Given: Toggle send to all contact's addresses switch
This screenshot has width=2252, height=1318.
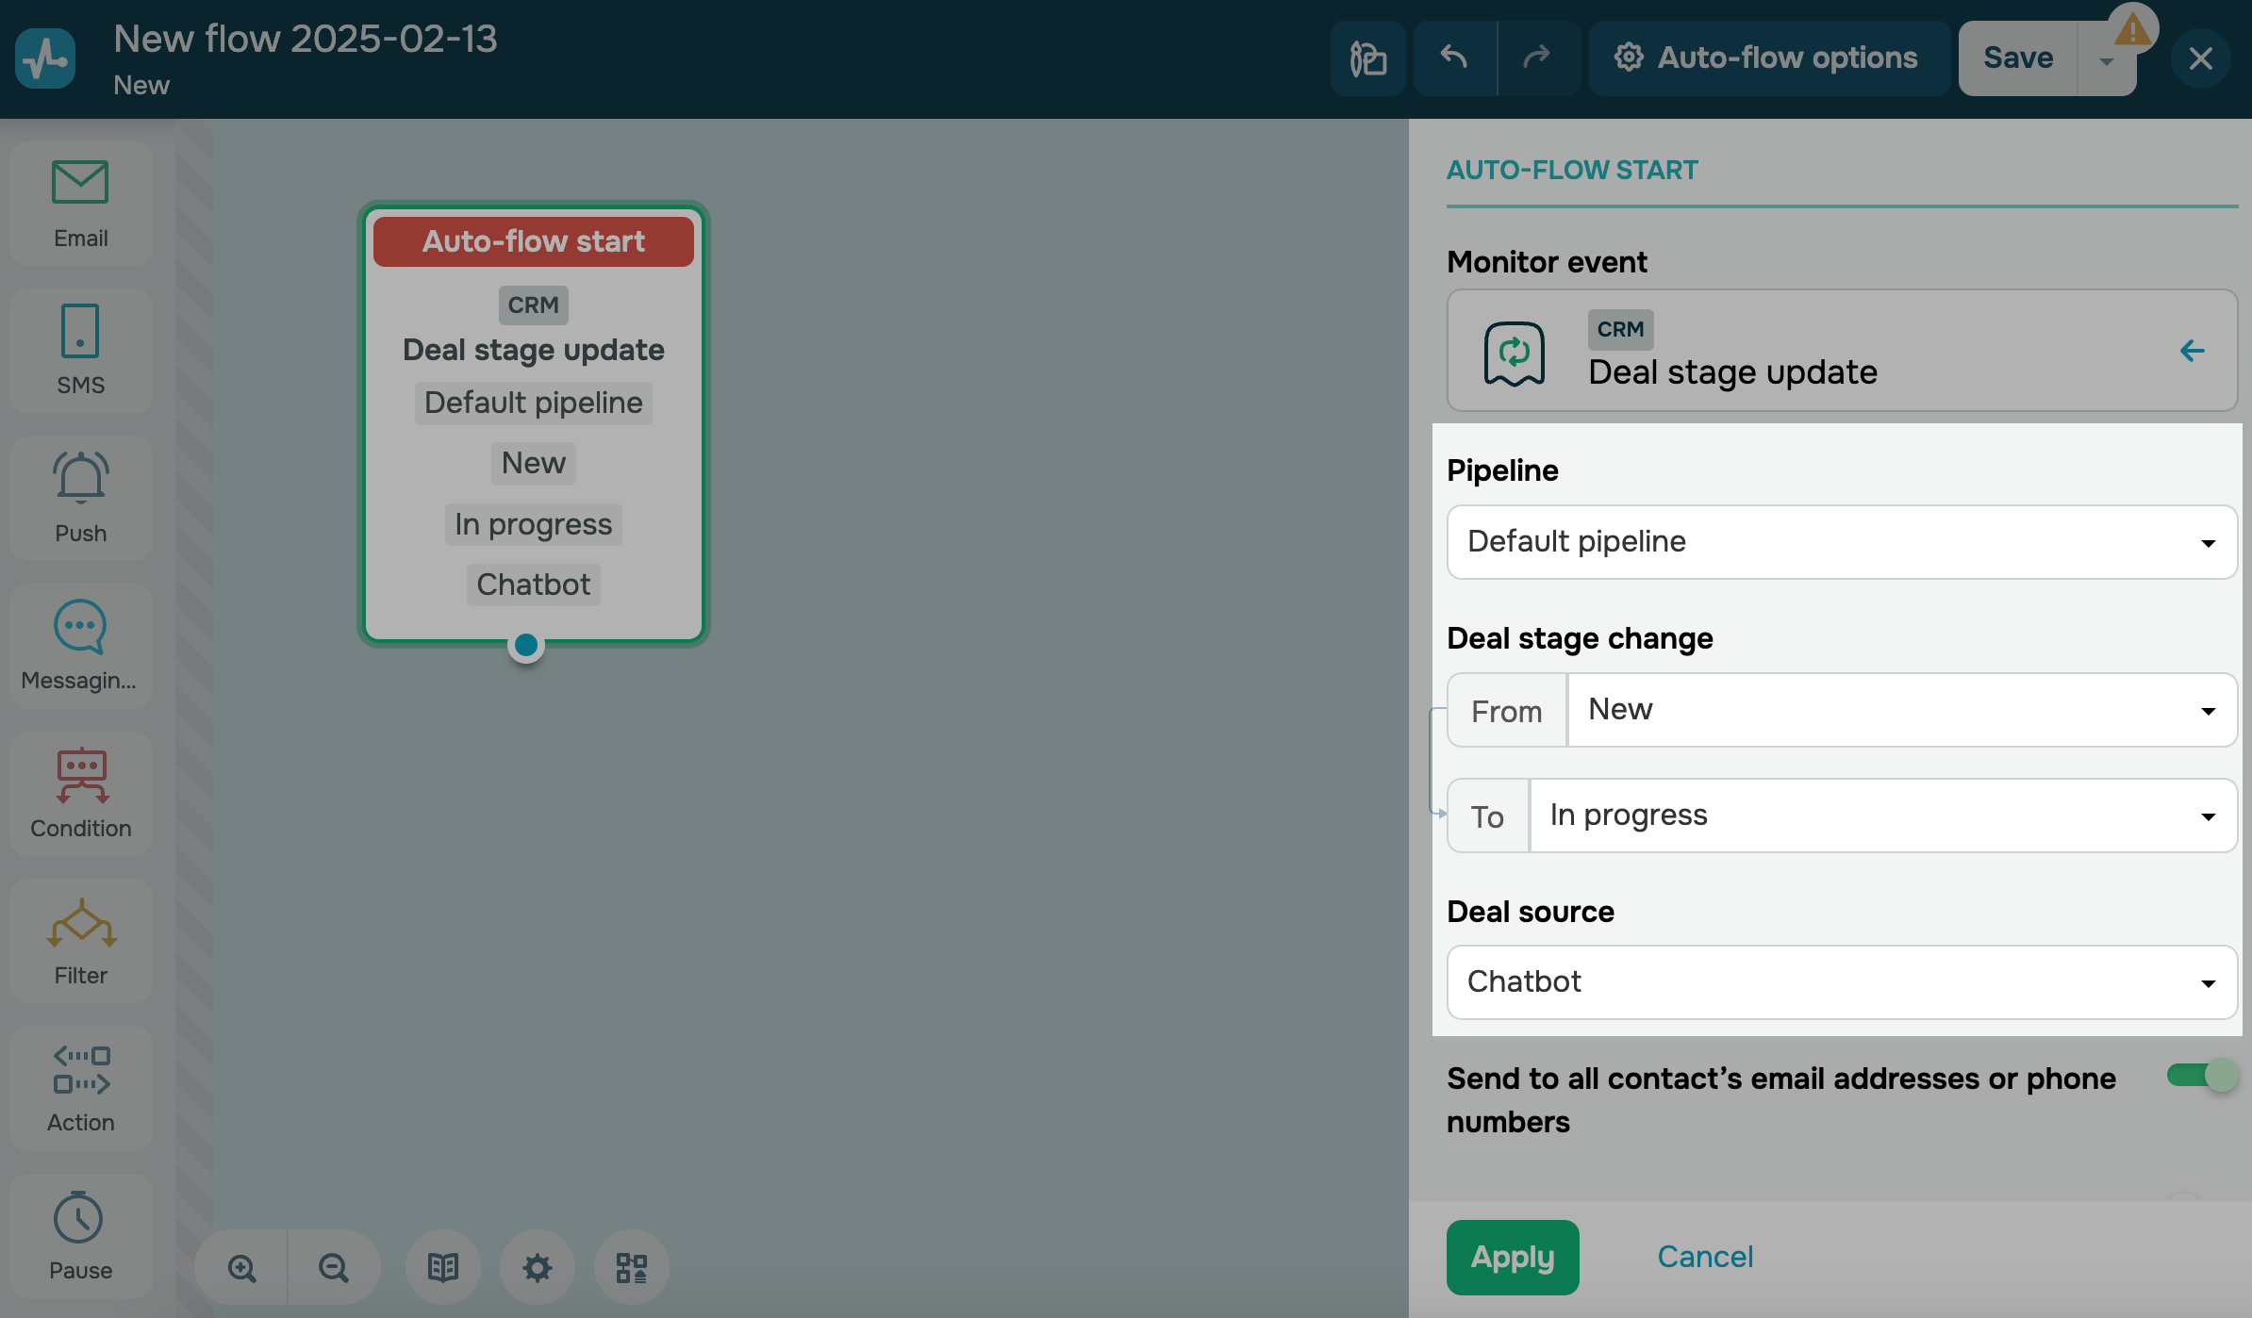Looking at the screenshot, I should (x=2201, y=1076).
